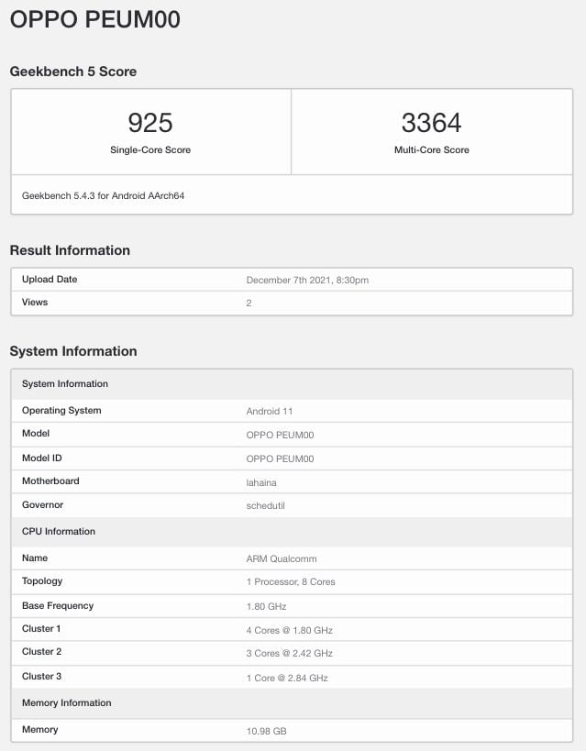Select the bold System Information section heading
Screen dimensions: 586x751
point(73,351)
